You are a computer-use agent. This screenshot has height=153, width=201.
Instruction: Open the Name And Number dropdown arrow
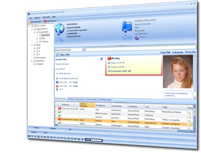click(84, 50)
